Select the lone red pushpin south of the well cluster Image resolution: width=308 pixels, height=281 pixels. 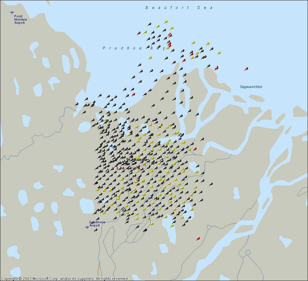198,239
